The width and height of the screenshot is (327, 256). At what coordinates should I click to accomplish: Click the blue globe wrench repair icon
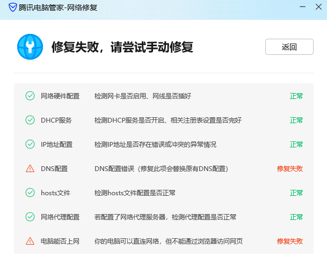[30, 47]
